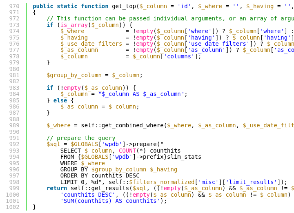Click function name get_top
The width and height of the screenshot is (294, 213).
(x=124, y=7)
